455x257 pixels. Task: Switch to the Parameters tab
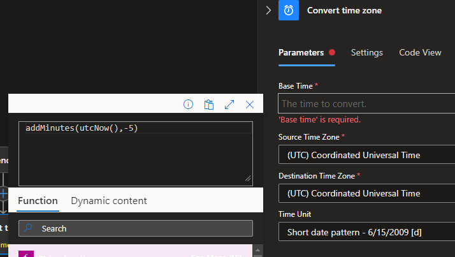(x=301, y=52)
